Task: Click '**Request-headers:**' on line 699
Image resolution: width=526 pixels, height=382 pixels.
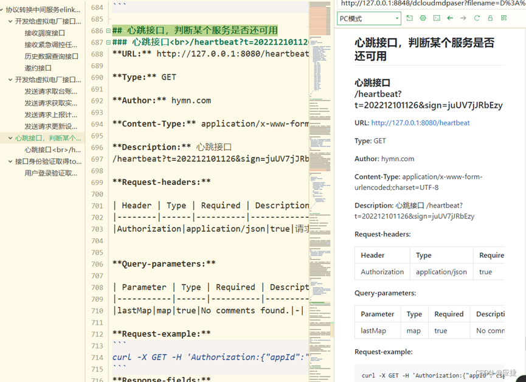Action: tap(162, 182)
